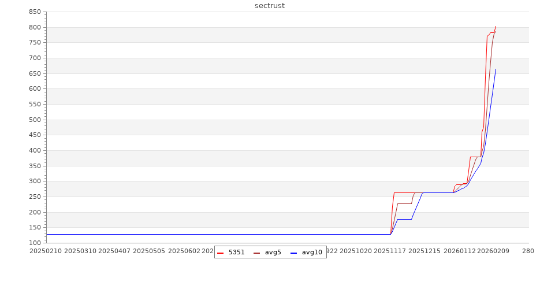Click the top endpoint of the blue avg10 line
The height and width of the screenshot is (289, 540).
[496, 69]
